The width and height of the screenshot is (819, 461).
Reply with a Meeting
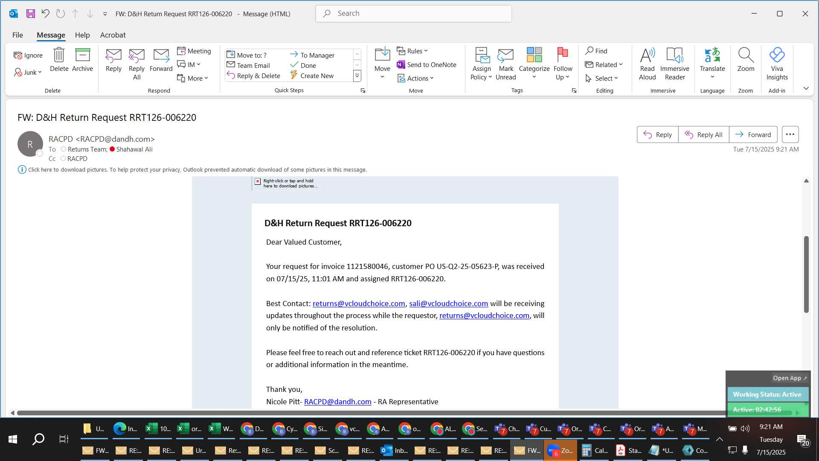(194, 51)
